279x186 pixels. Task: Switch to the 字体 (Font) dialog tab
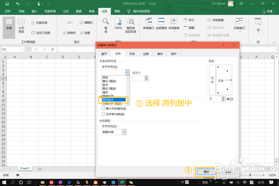[132, 54]
